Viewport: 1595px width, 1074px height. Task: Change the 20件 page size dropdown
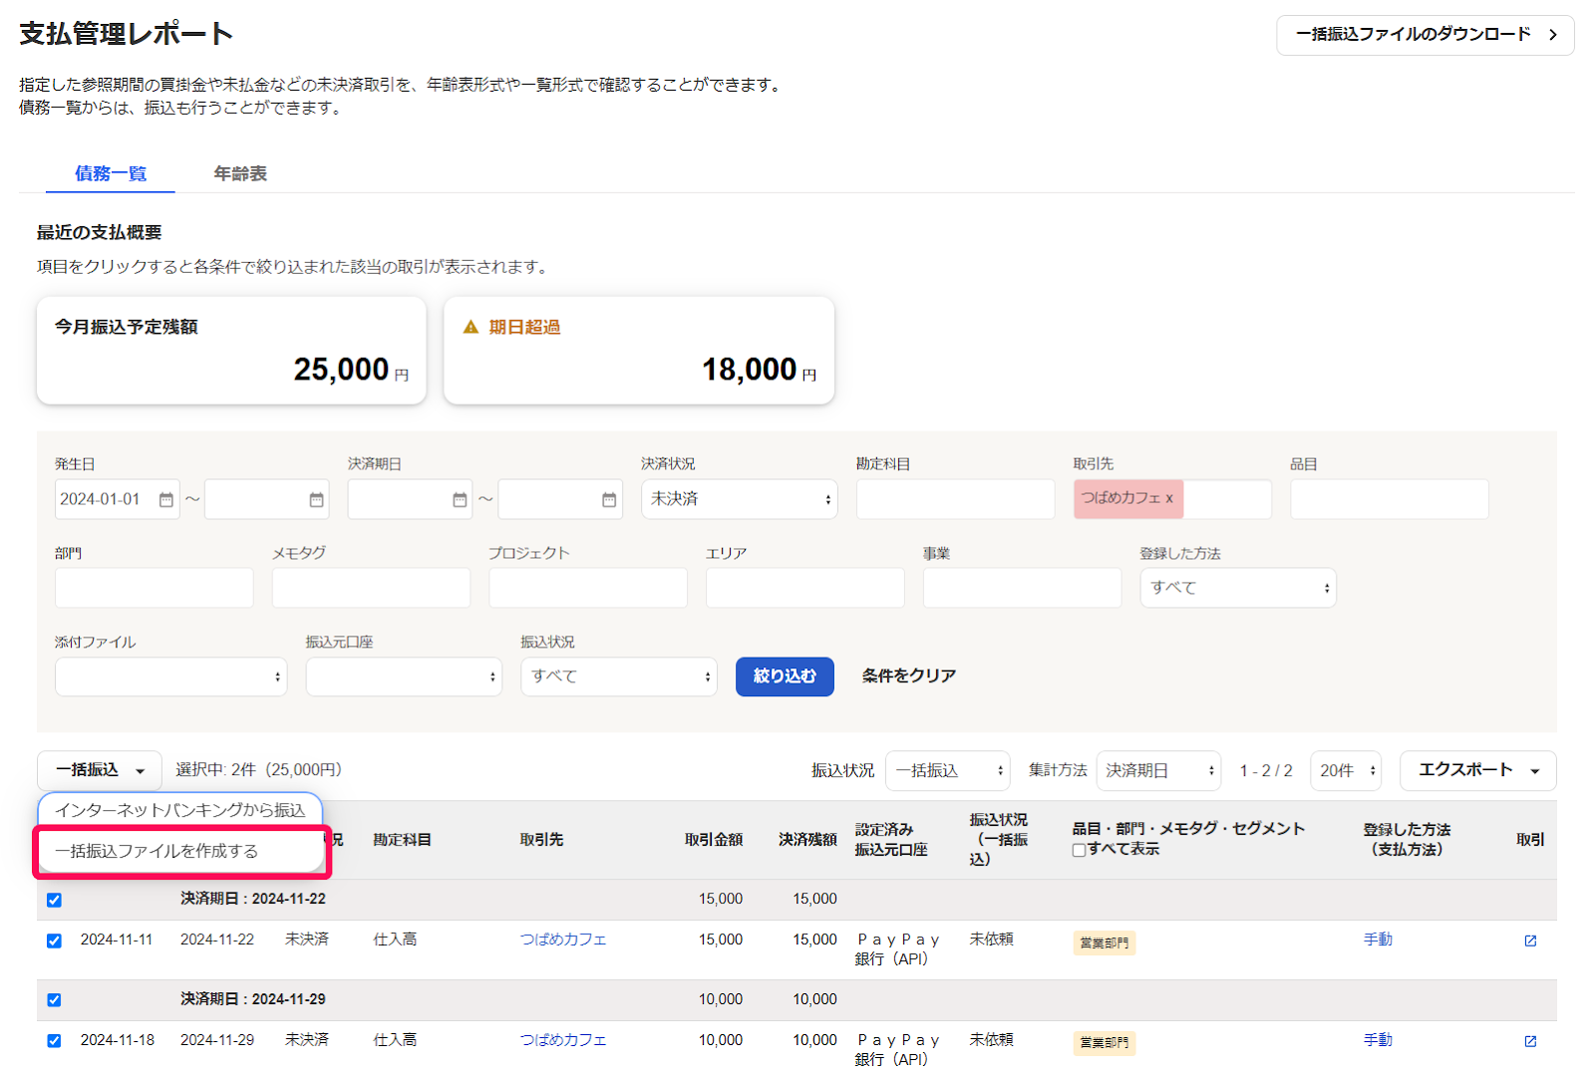(x=1346, y=770)
